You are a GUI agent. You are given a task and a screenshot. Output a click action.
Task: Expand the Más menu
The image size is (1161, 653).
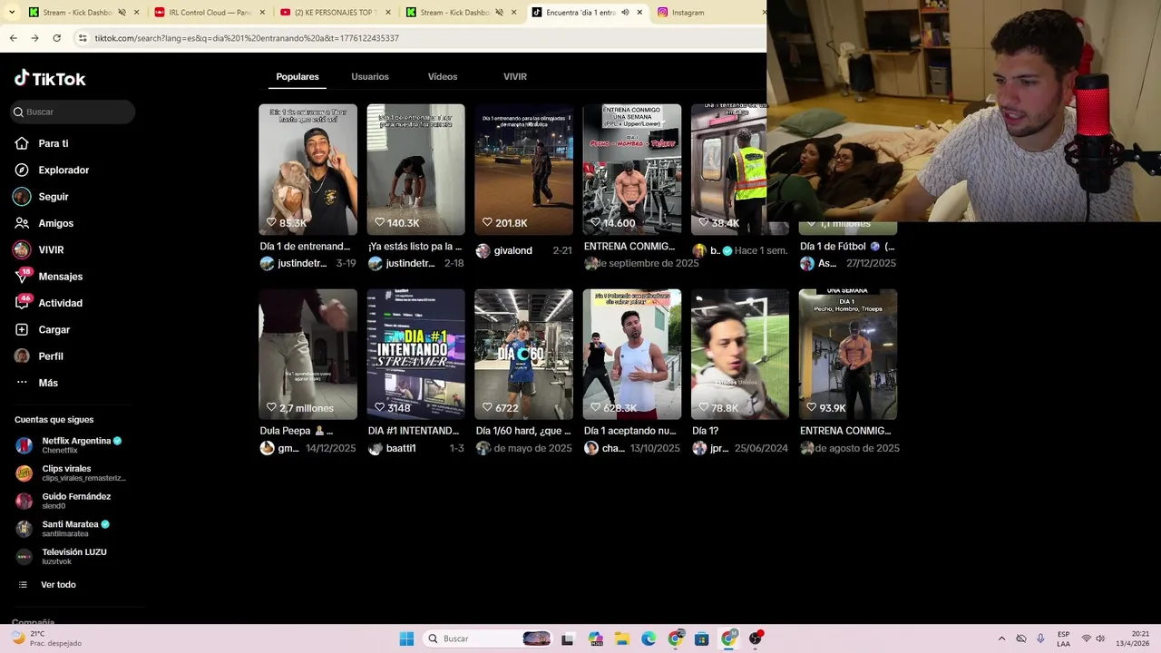point(38,383)
